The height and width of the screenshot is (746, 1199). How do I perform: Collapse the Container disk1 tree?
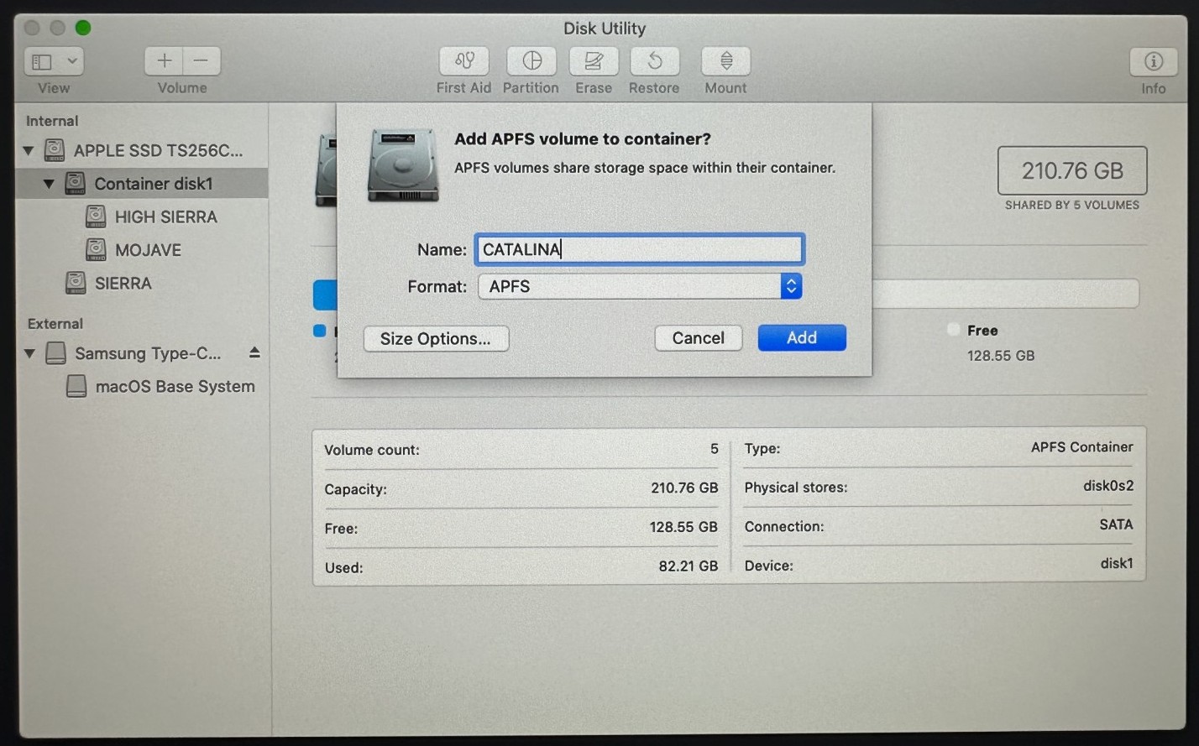(49, 184)
